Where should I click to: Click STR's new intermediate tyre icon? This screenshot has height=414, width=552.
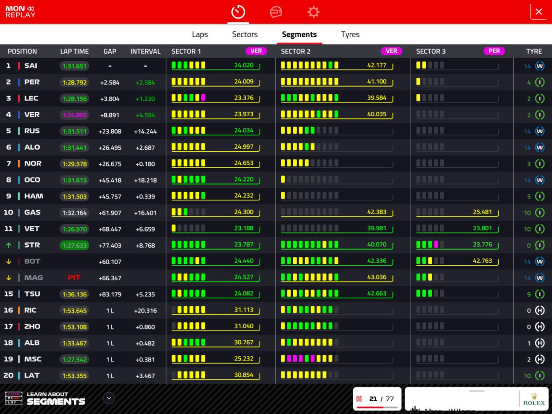click(540, 245)
